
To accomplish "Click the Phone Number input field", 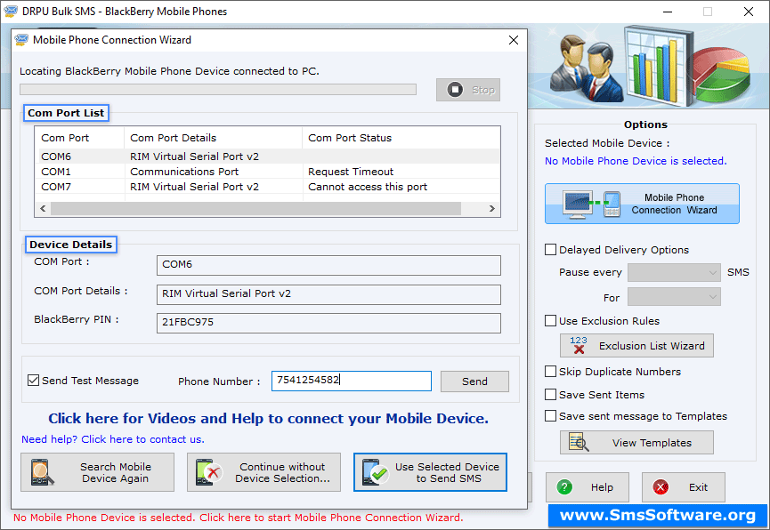I will point(352,381).
